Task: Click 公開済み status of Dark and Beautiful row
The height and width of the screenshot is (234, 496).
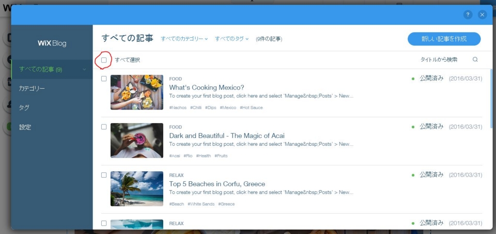Action: point(432,127)
